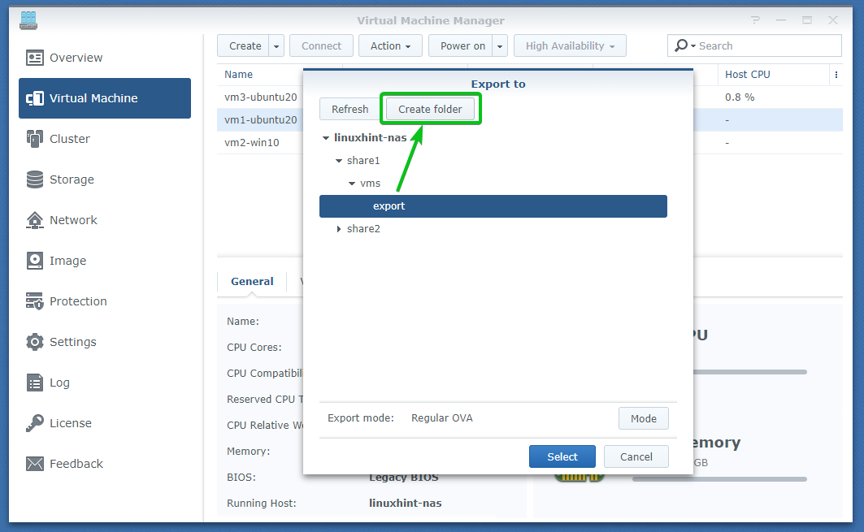Click the Network house icon
Image resolution: width=864 pixels, height=532 pixels.
35,220
